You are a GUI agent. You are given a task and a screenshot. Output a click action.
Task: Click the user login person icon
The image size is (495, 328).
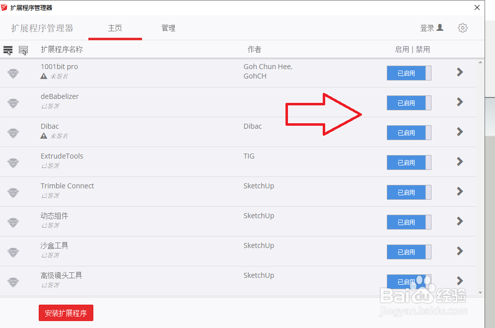[x=440, y=27]
